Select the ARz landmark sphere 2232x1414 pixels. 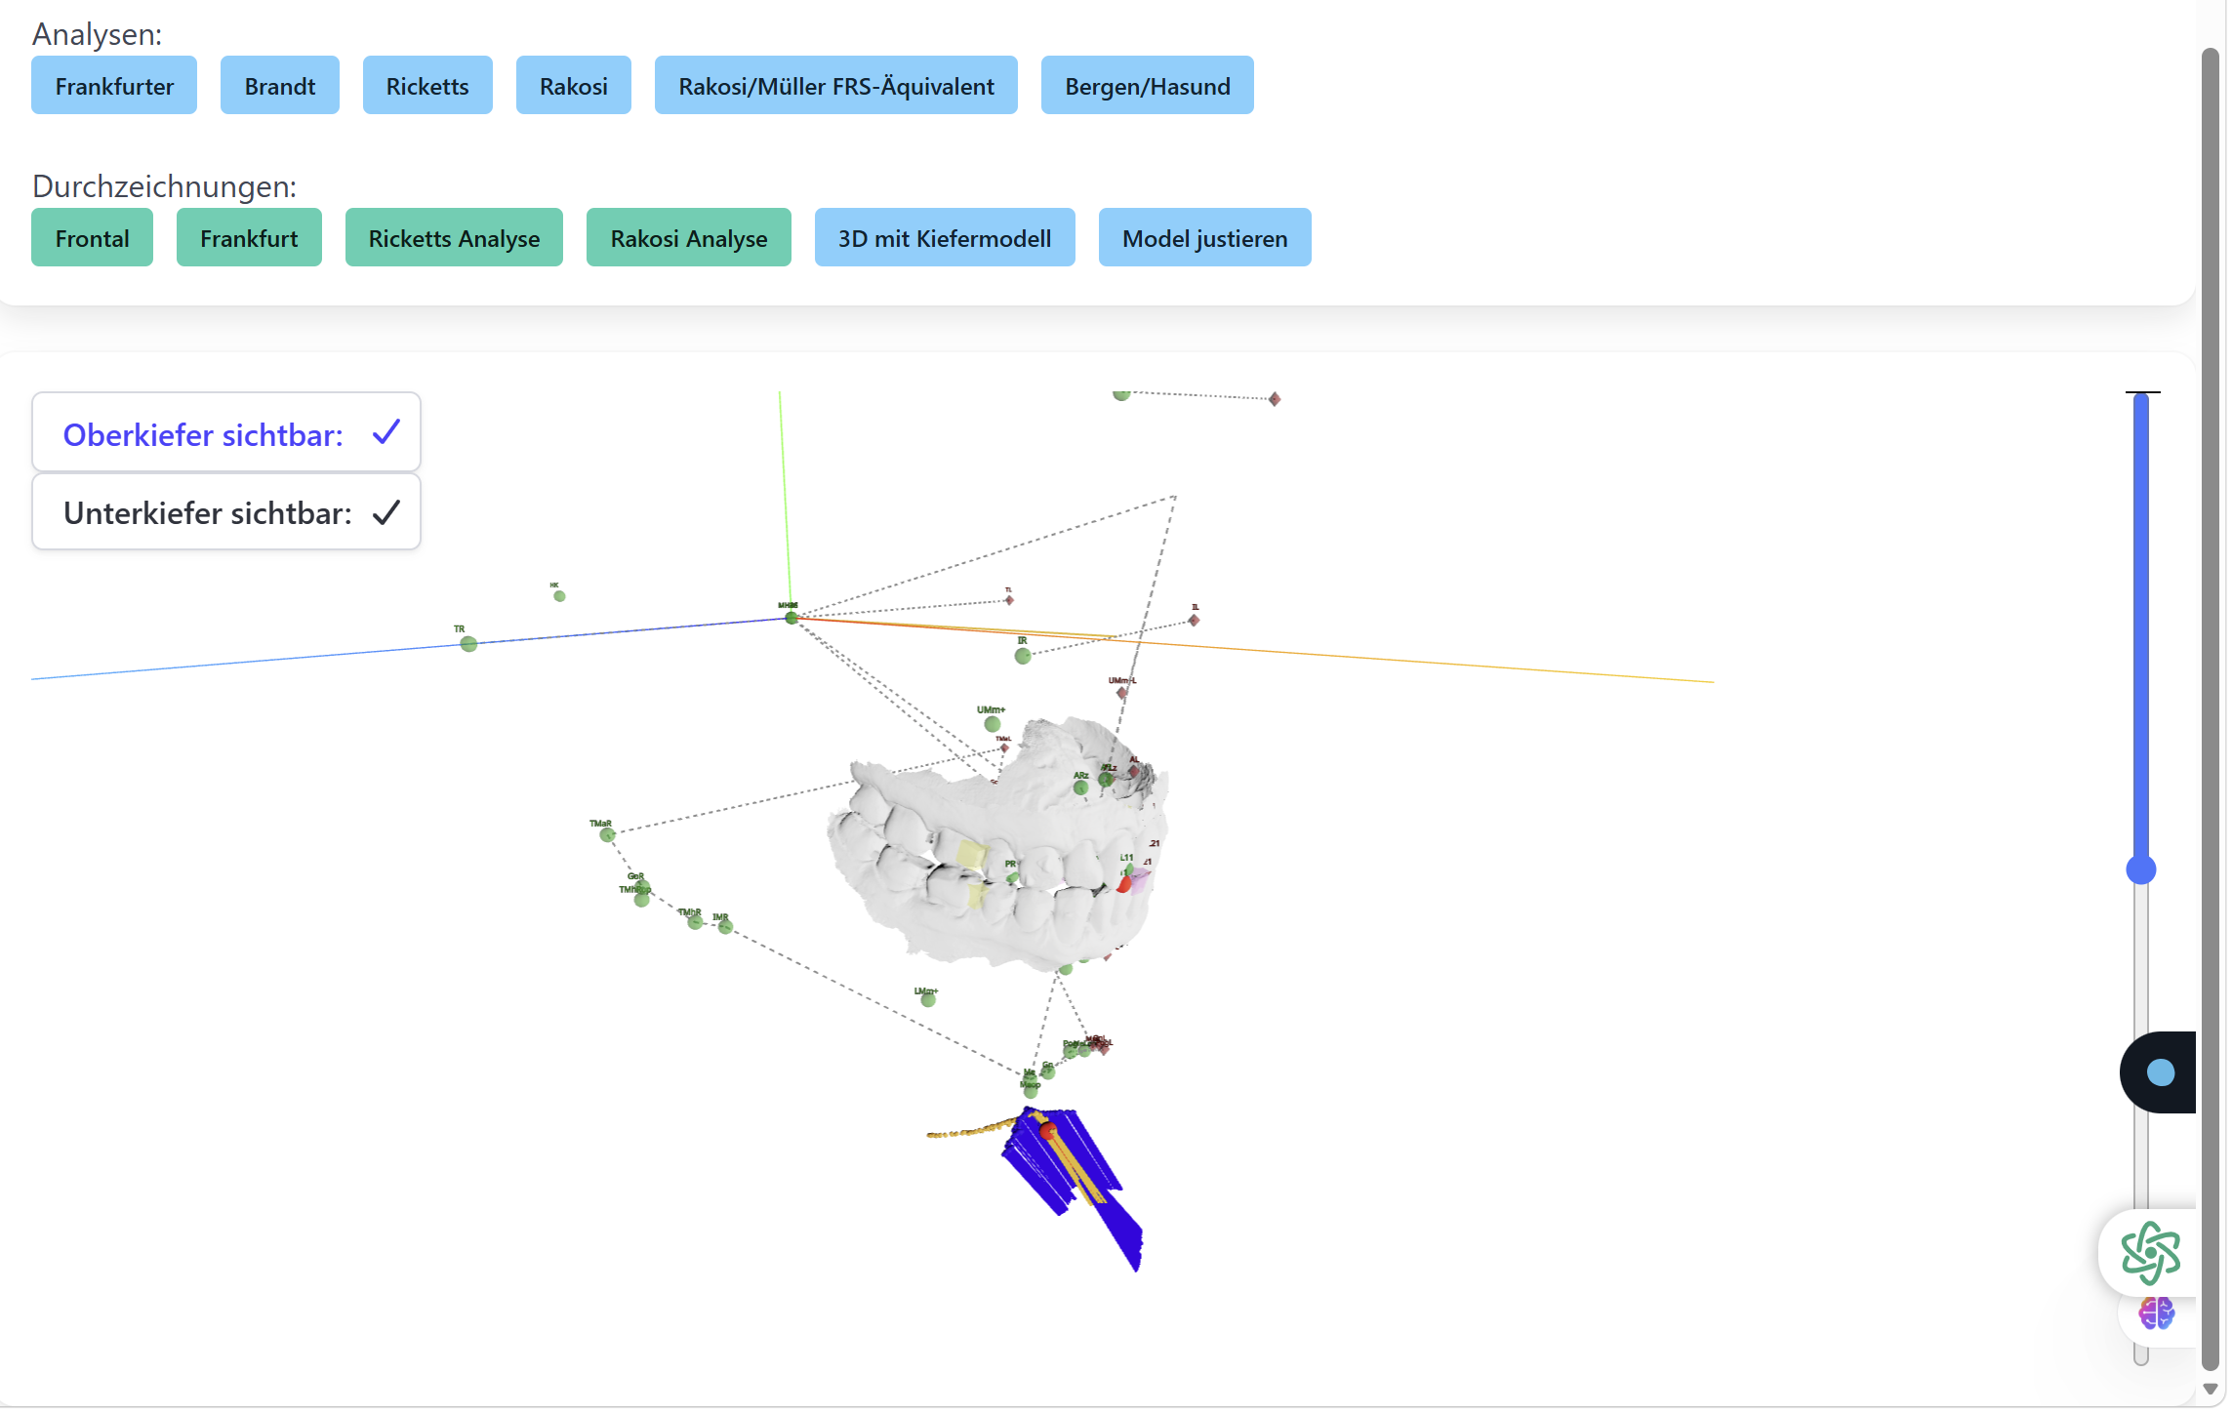click(1080, 788)
